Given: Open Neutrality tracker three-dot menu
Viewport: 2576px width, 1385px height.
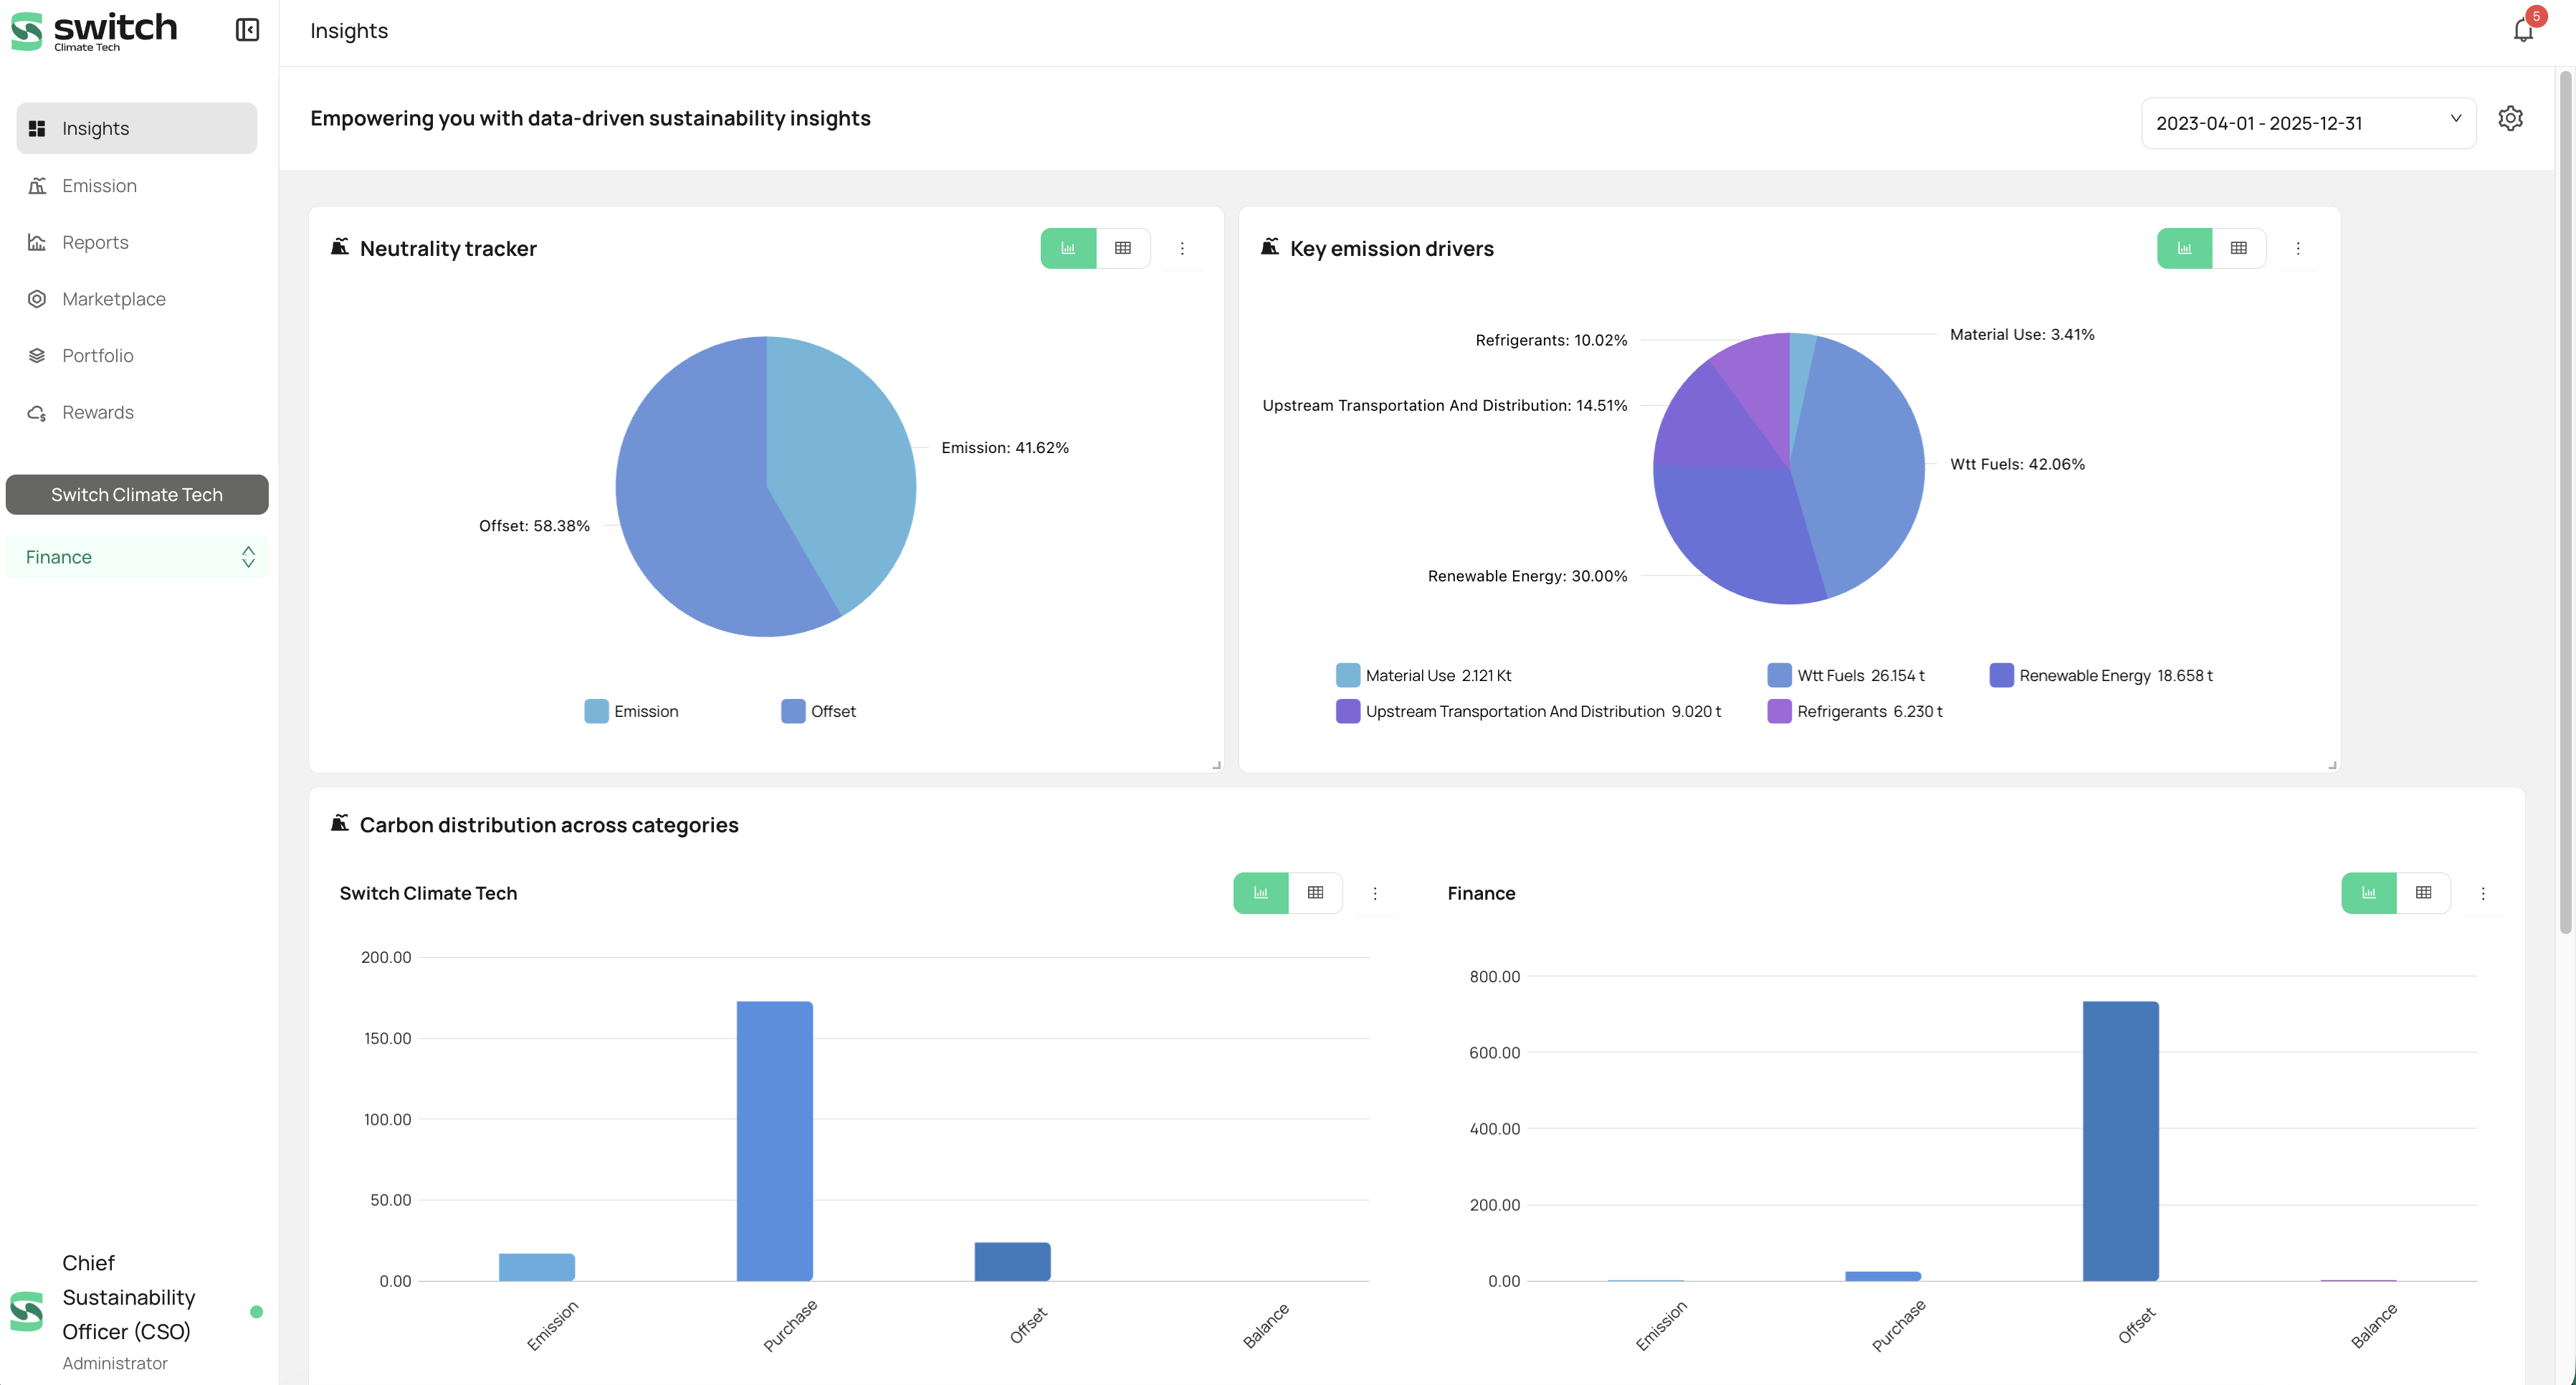Looking at the screenshot, I should click(1182, 248).
